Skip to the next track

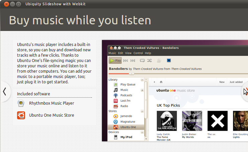133,61
